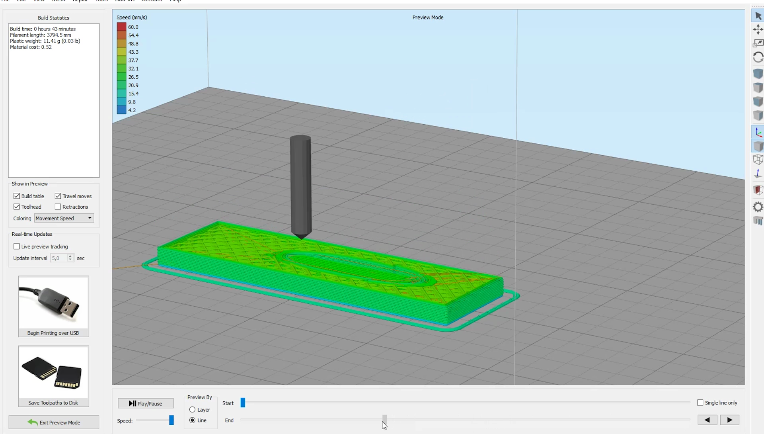Click the settings gear icon on right sidebar
Image resolution: width=764 pixels, height=434 pixels.
758,206
